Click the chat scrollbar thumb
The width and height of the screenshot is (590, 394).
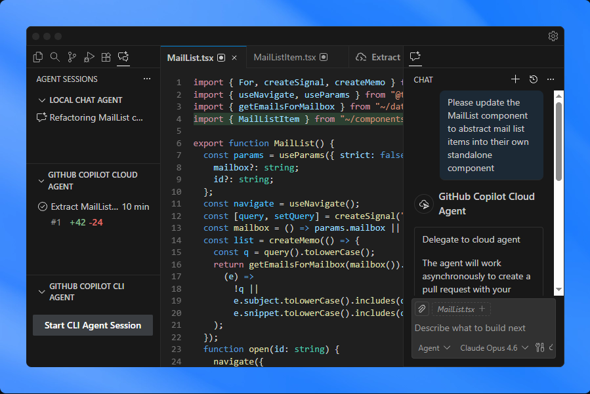pyautogui.click(x=558, y=142)
